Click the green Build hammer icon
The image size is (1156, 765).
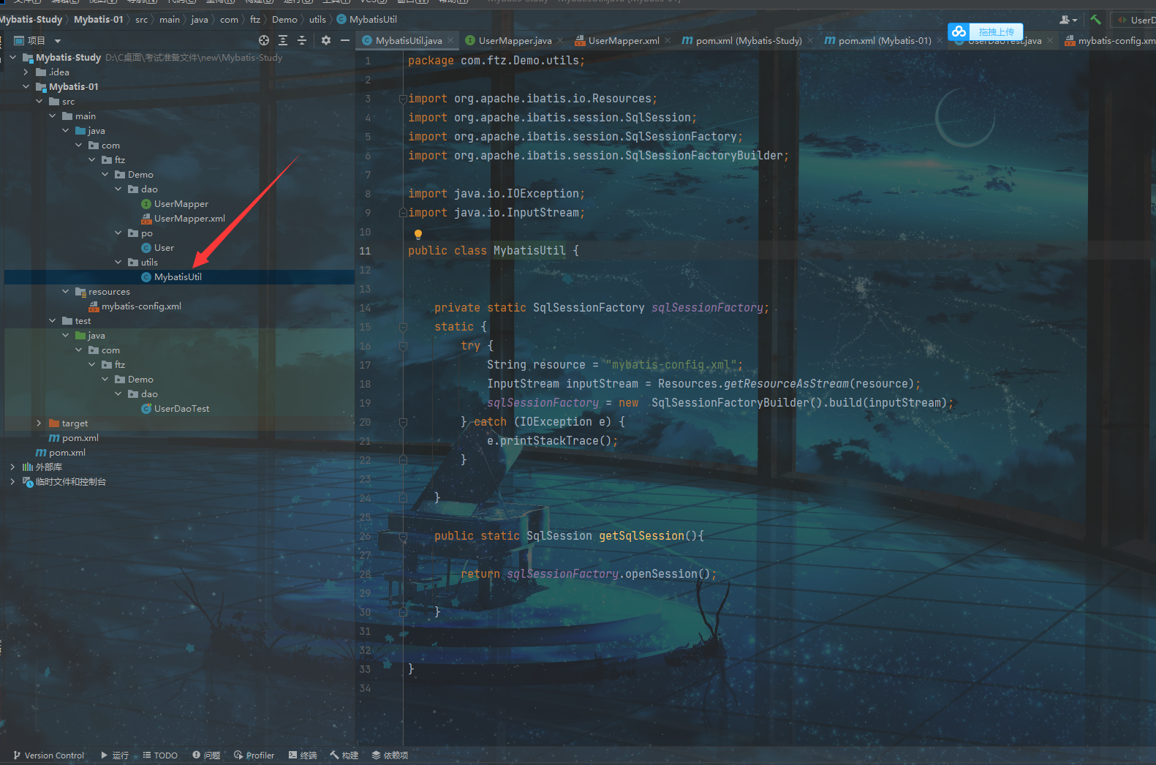click(x=1095, y=20)
